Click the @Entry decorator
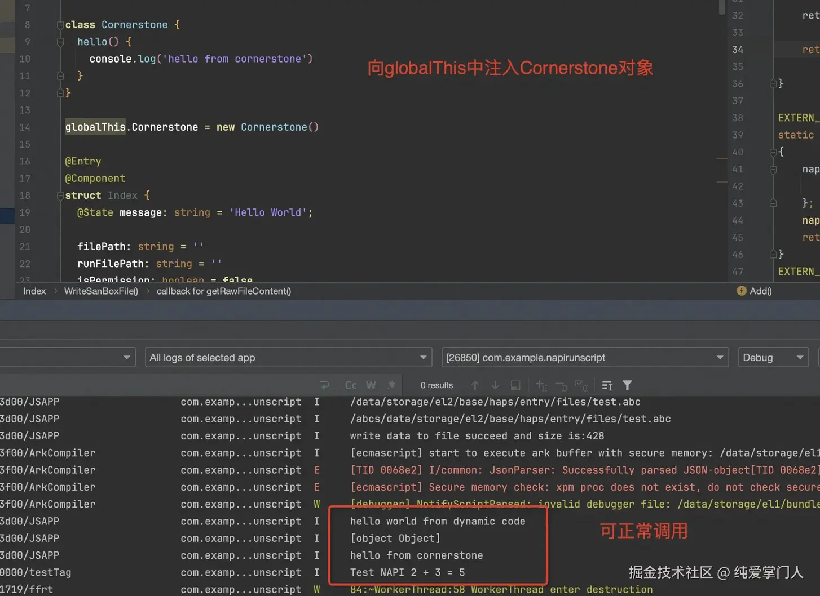This screenshot has width=820, height=596. (x=83, y=161)
